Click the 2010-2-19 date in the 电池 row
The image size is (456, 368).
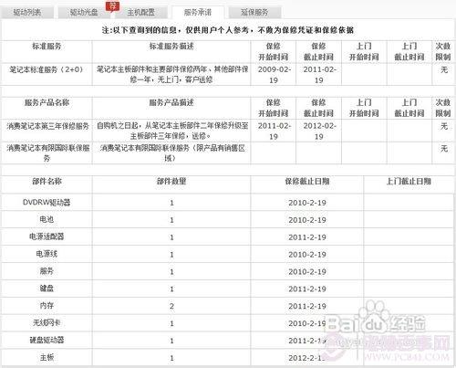[x=307, y=220]
